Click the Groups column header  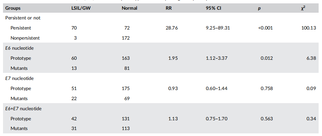click(x=13, y=8)
